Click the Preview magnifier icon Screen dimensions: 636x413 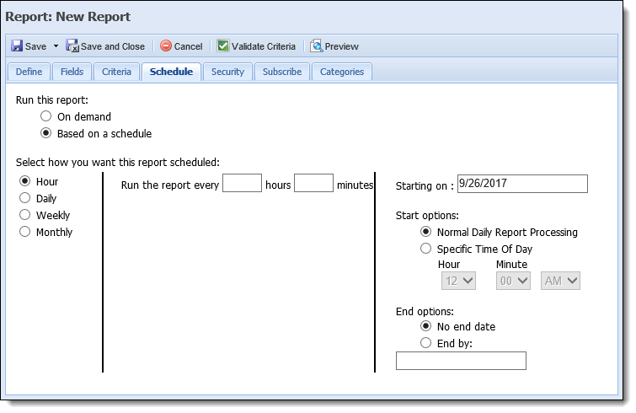[x=316, y=46]
